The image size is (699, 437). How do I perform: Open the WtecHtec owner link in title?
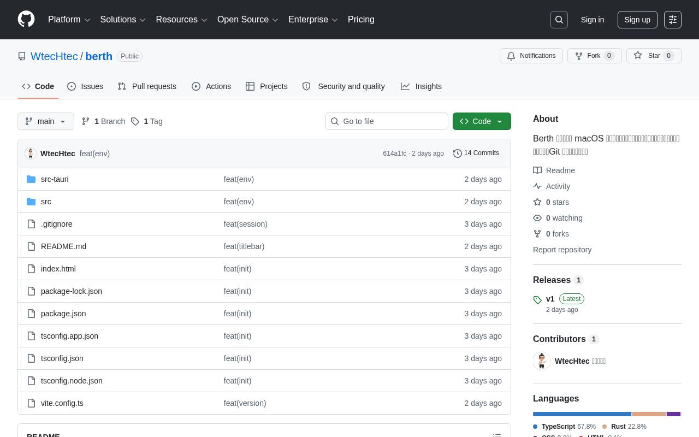coord(54,56)
